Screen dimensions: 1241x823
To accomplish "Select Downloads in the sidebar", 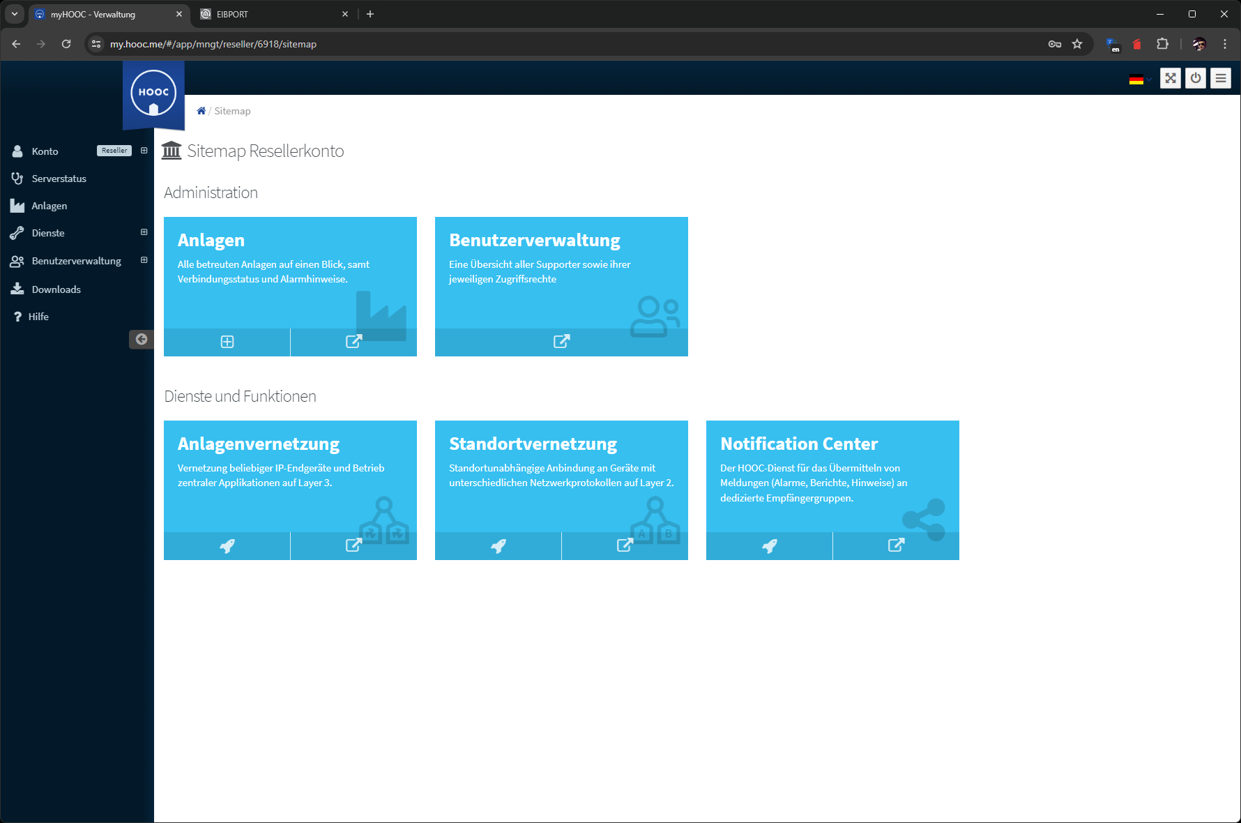I will coord(56,289).
